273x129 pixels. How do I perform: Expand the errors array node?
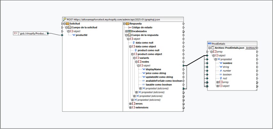[x=130, y=104]
